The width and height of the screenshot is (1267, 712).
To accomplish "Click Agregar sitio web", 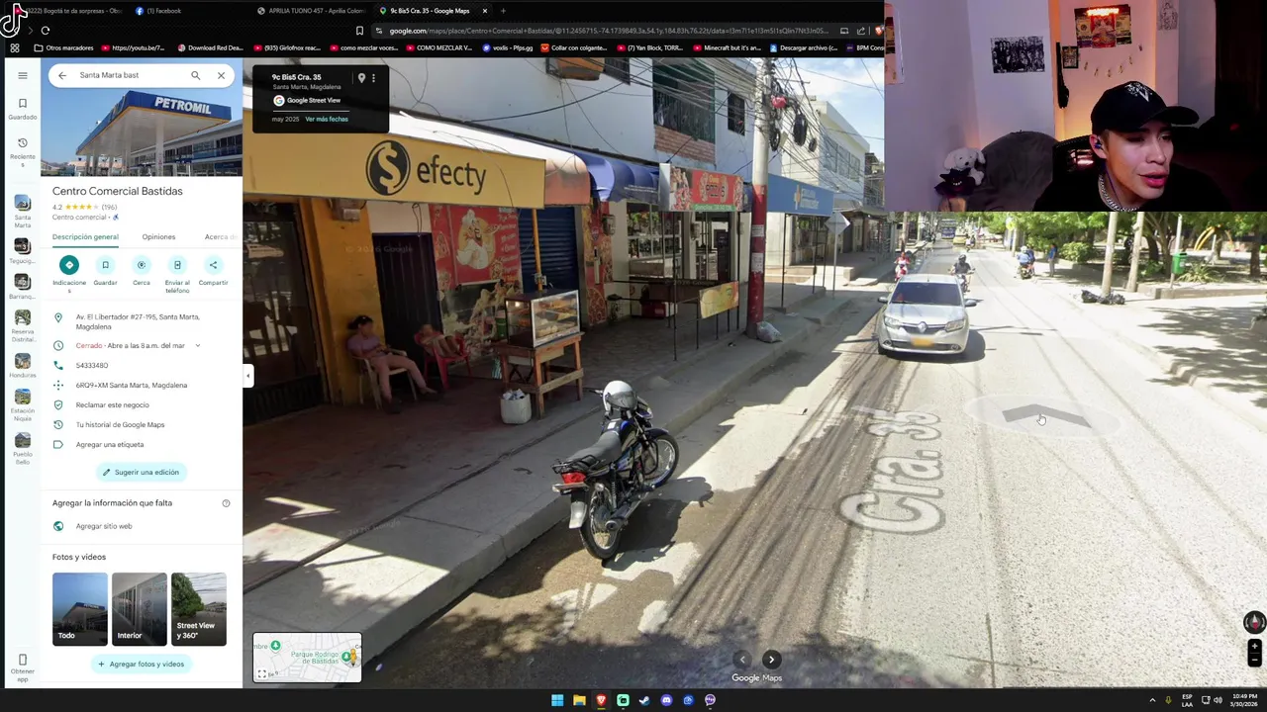I will click(x=104, y=526).
